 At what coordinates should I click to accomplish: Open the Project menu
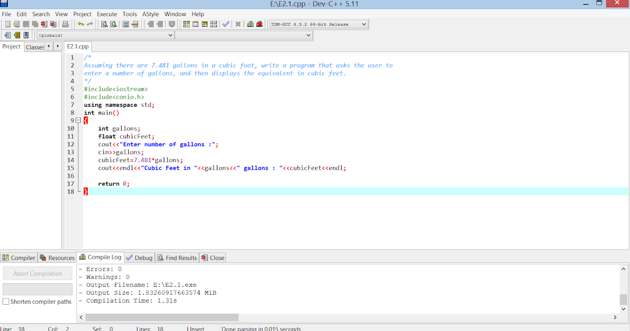pos(82,14)
